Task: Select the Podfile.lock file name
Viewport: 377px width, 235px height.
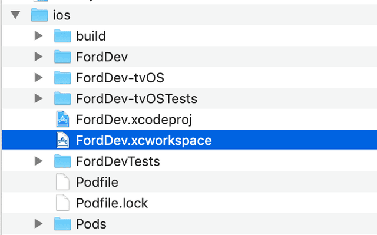Action: pyautogui.click(x=112, y=203)
